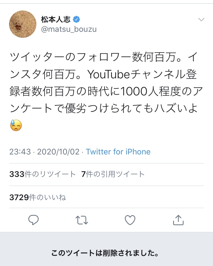Image resolution: width=213 pixels, height=266 pixels.
Task: Open the tweet options chevron menu
Action: coord(201,20)
